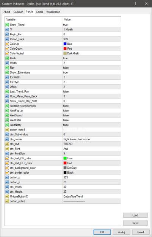Edit the Period_Back value 999
The image size is (152, 237).
(x=92, y=39)
